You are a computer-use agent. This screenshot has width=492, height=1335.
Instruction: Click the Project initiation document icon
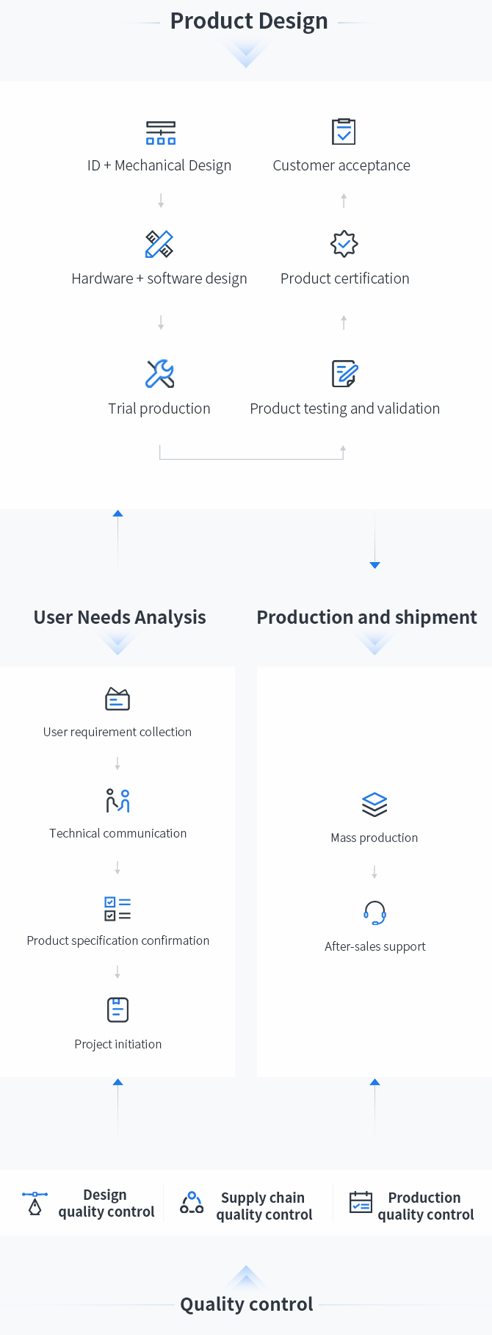(x=117, y=1010)
